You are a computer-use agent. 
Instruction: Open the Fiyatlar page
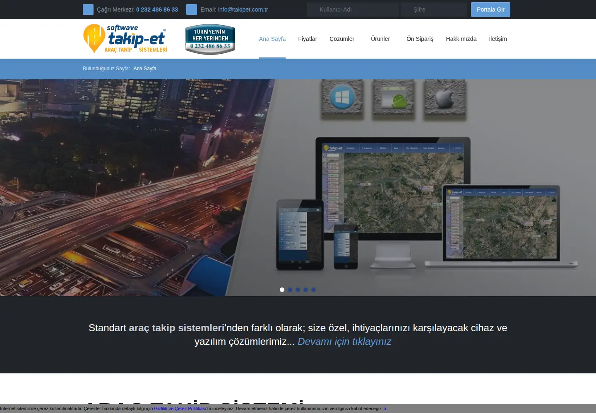tap(308, 39)
